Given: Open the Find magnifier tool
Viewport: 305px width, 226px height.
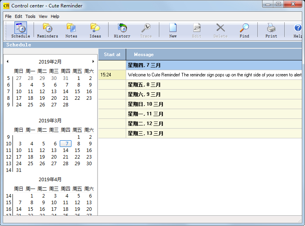Looking at the screenshot, I should 244,30.
